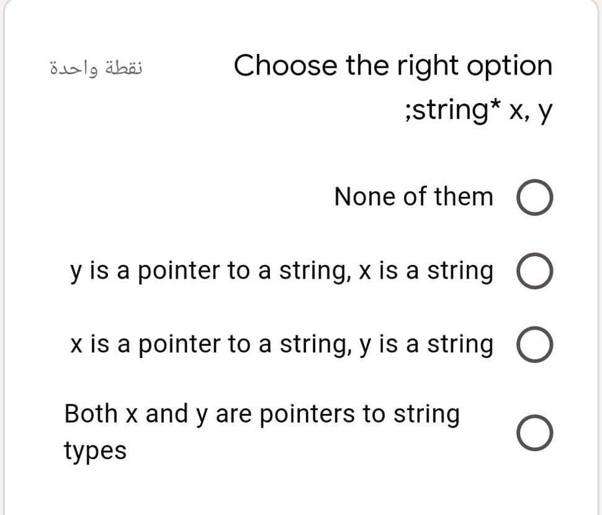The width and height of the screenshot is (602, 515).
Task: Click the asterisk in "string*" declaration
Action: click(496, 105)
